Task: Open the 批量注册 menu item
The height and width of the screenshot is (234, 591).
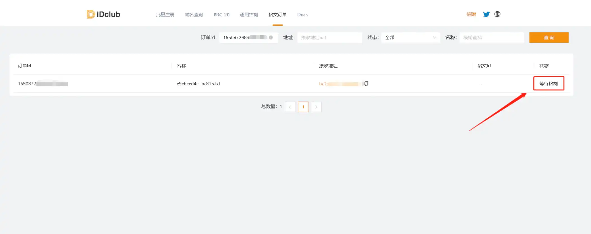Action: 165,15
